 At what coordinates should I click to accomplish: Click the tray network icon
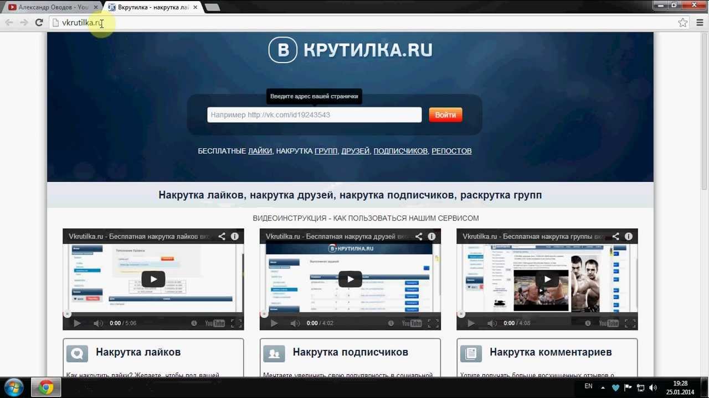coord(641,387)
